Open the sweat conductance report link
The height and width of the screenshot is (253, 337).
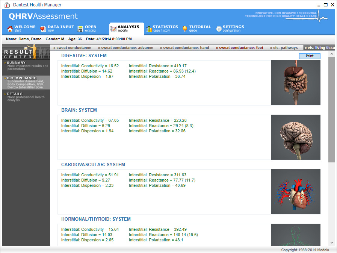pos(72,48)
